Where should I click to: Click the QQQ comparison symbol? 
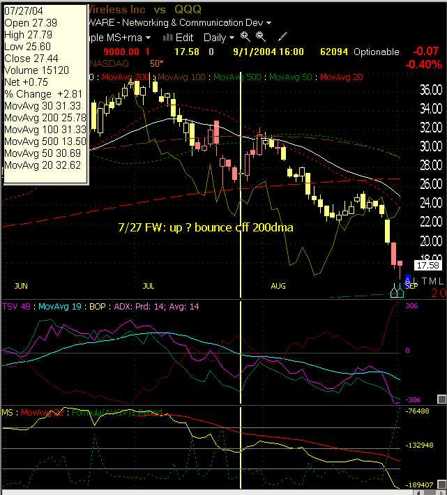(188, 9)
